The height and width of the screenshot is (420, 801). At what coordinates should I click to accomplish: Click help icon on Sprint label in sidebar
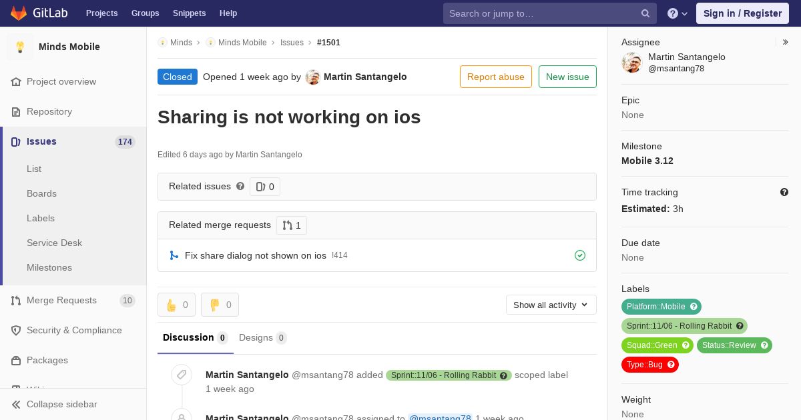coord(740,326)
